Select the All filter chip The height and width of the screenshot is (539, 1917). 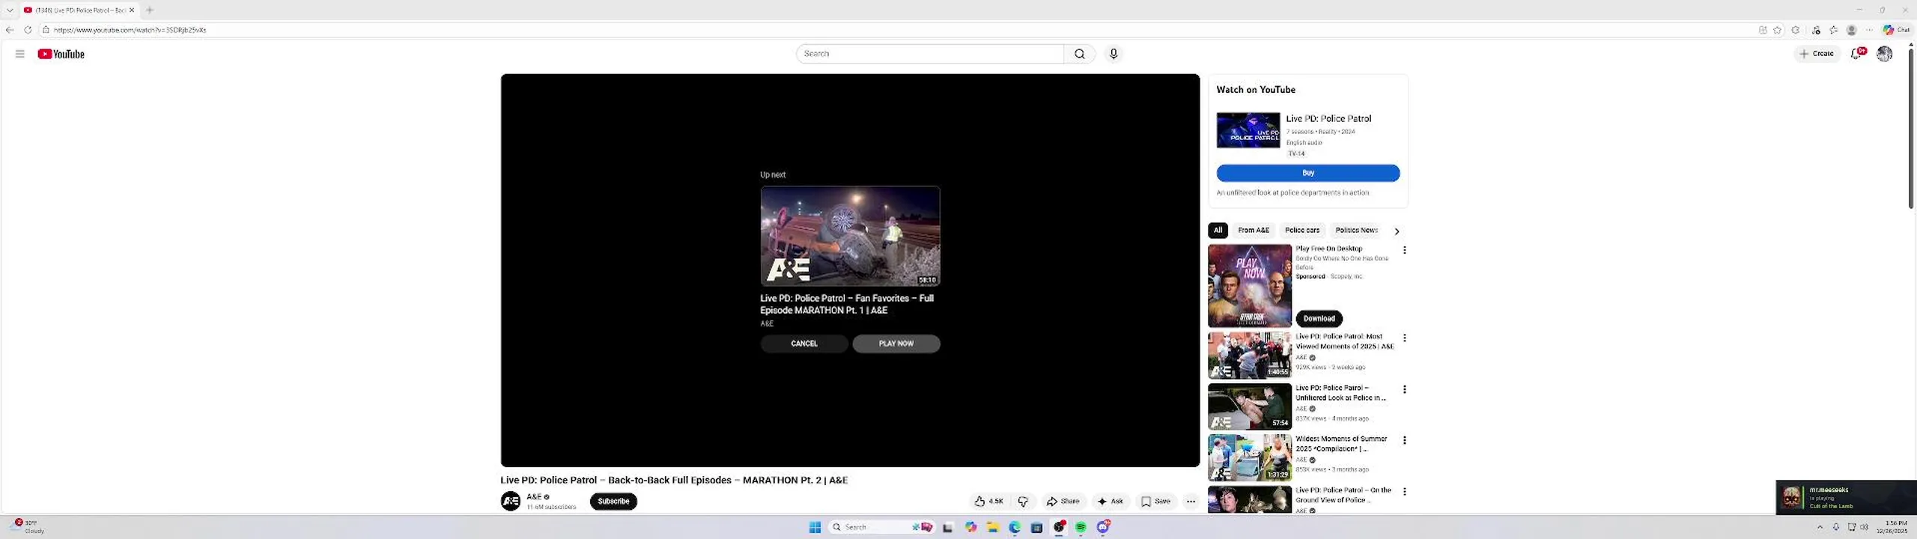(x=1218, y=231)
